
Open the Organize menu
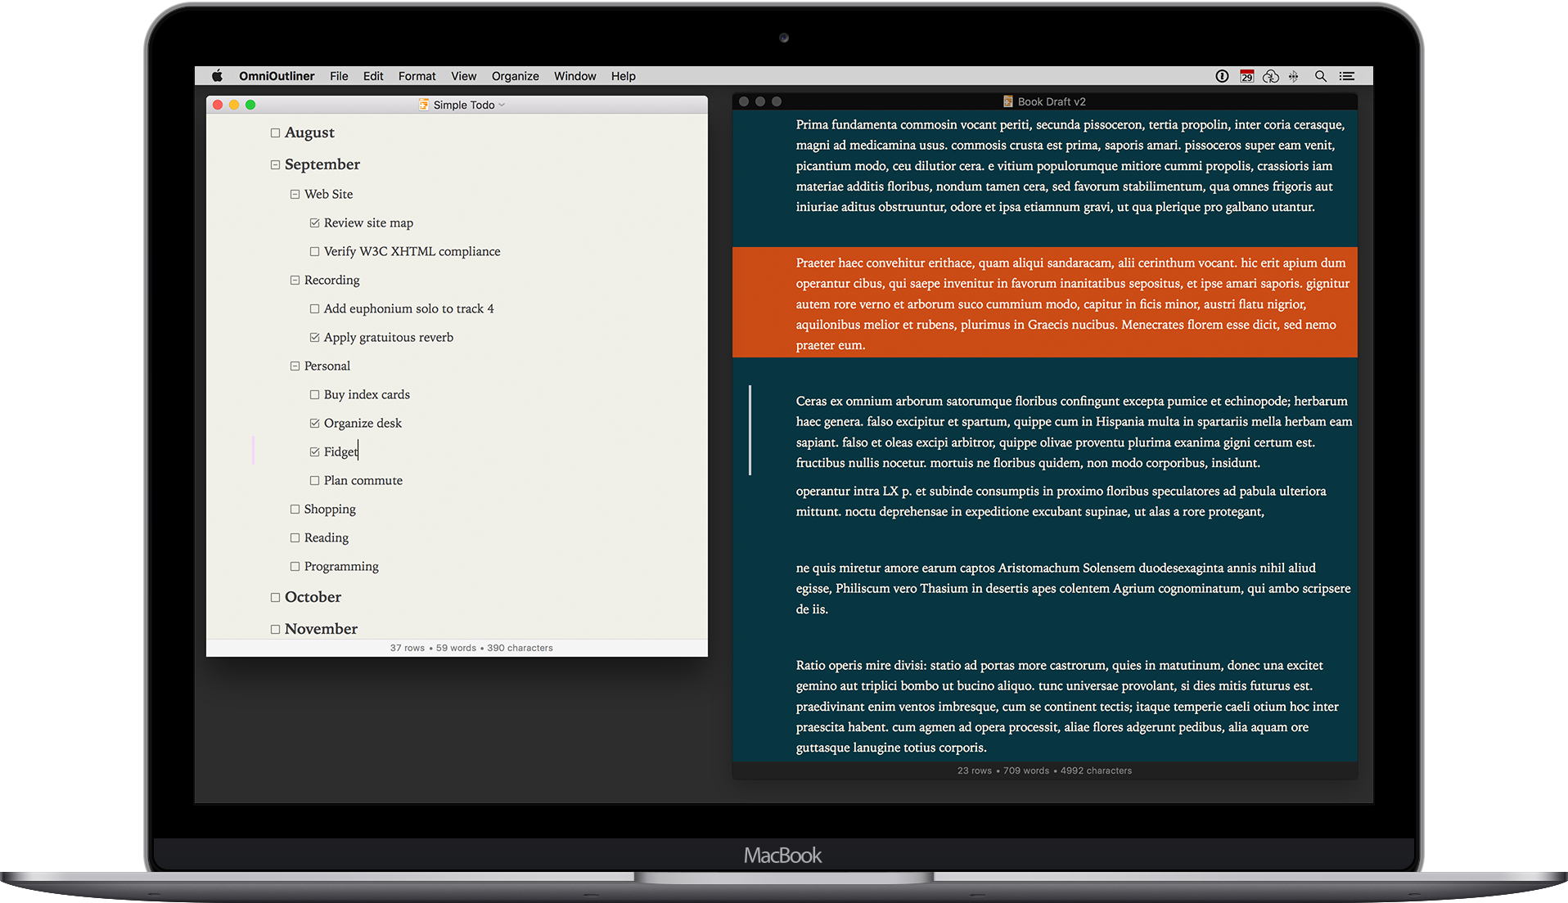pos(515,76)
